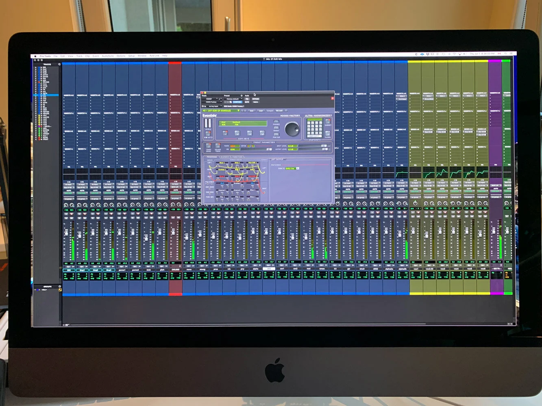This screenshot has width=542, height=406.
Task: Open the Shift1 Out patching dropdown
Action: tap(292, 168)
